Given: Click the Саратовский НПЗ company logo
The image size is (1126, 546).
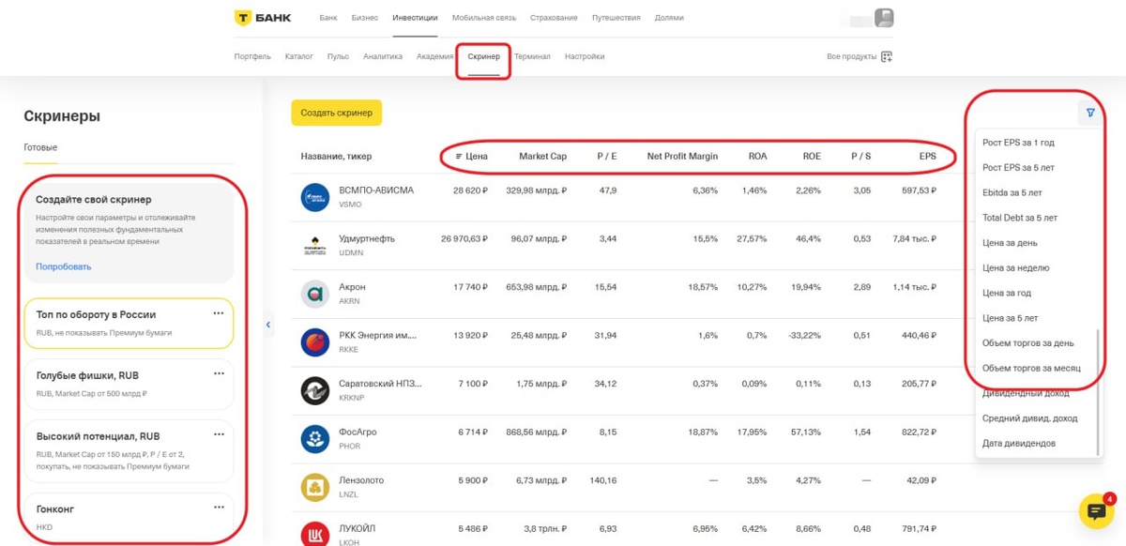Looking at the screenshot, I should tap(314, 390).
